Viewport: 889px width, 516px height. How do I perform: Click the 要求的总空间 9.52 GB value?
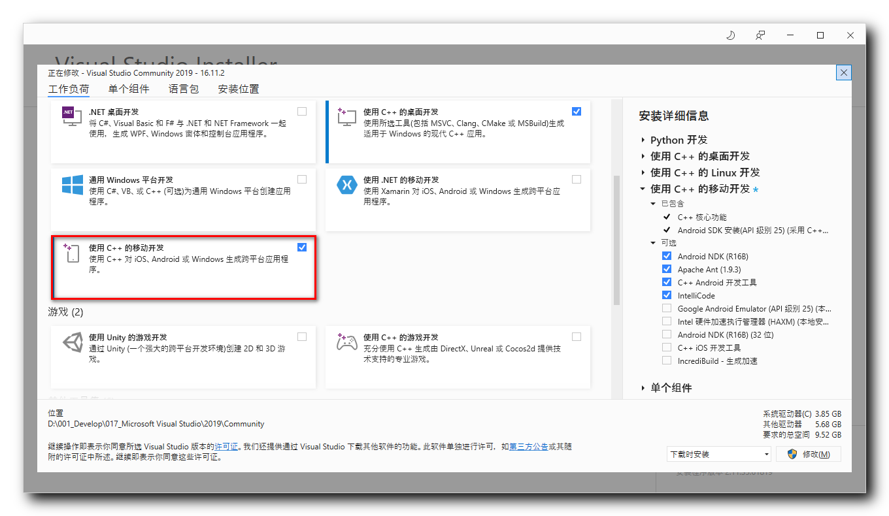828,434
